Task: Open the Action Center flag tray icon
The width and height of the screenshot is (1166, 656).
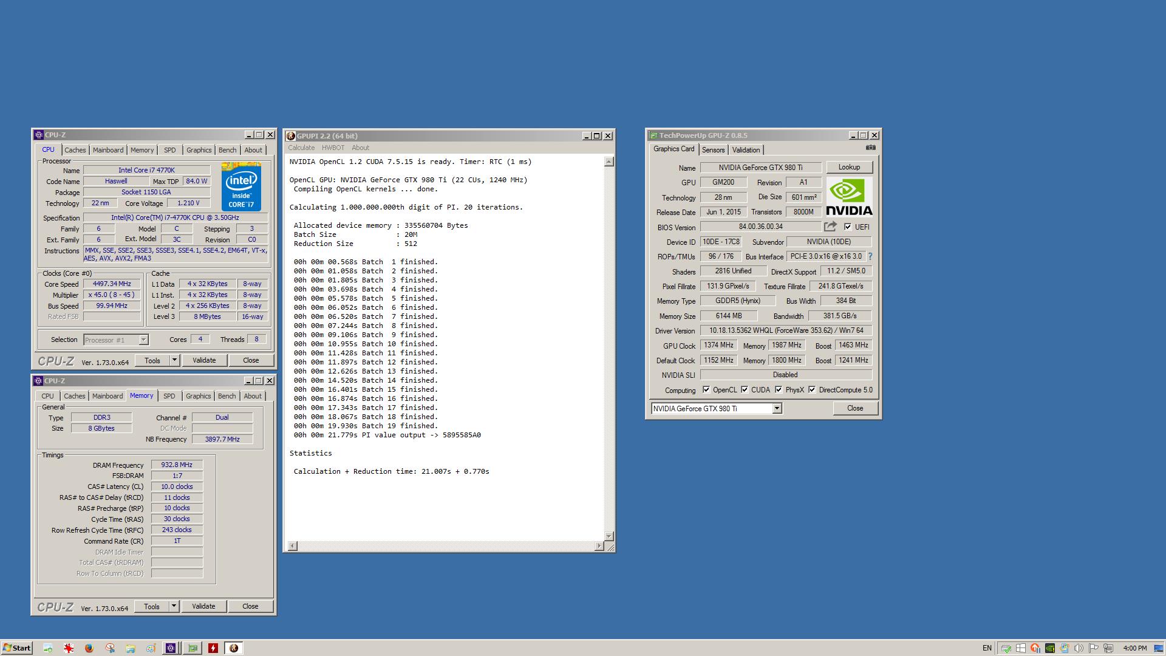Action: pyautogui.click(x=1093, y=648)
